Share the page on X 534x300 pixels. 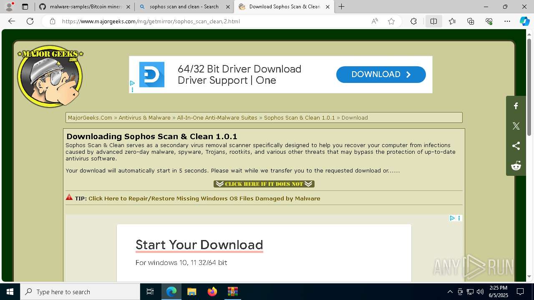[516, 126]
